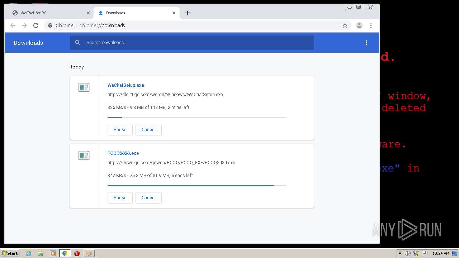This screenshot has width=459, height=258.
Task: Close the WeChat for PC tab
Action: pos(88,13)
